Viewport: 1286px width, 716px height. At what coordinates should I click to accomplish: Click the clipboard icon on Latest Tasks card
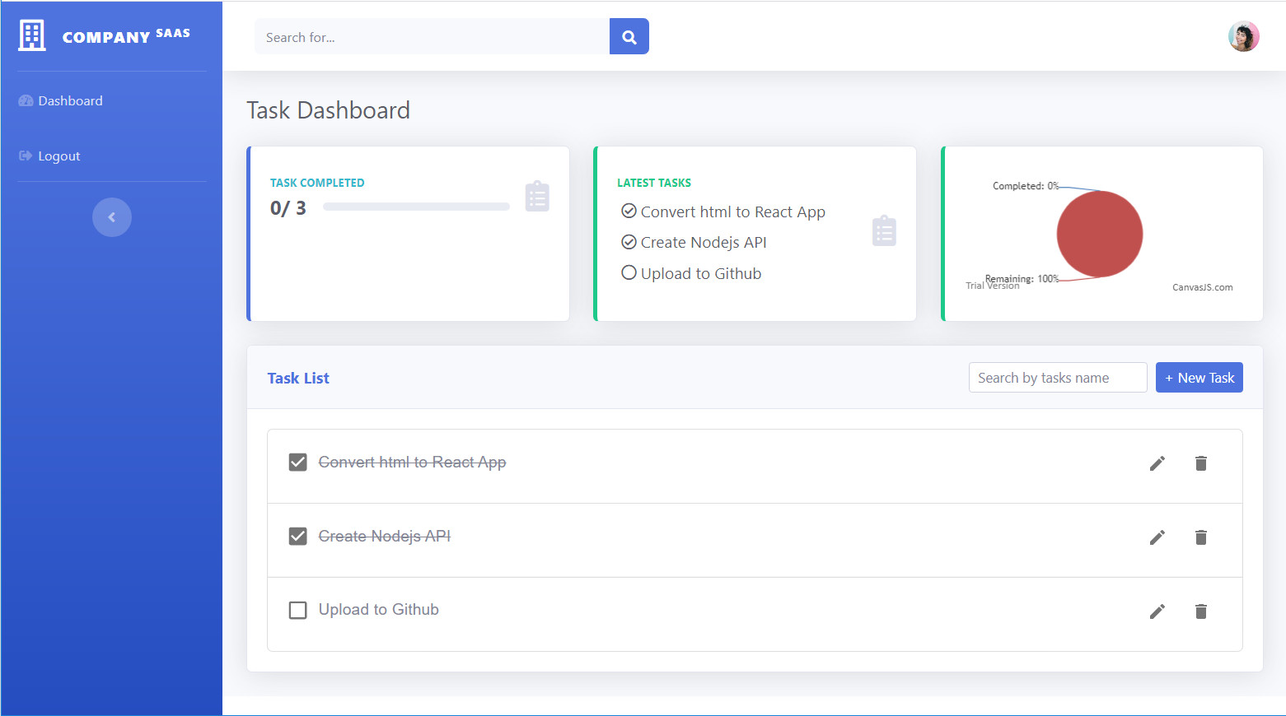(x=884, y=231)
